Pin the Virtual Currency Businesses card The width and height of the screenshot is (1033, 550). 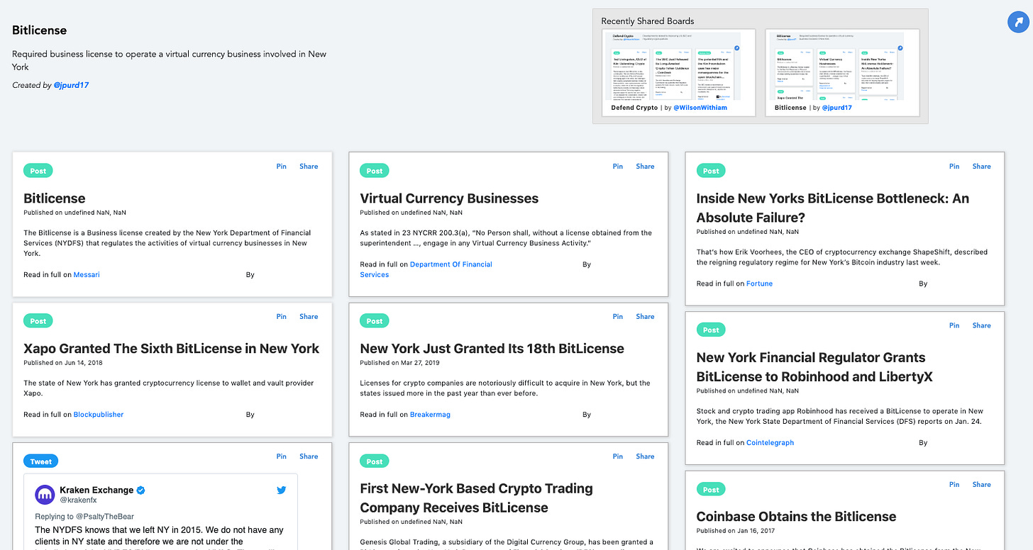click(x=618, y=167)
